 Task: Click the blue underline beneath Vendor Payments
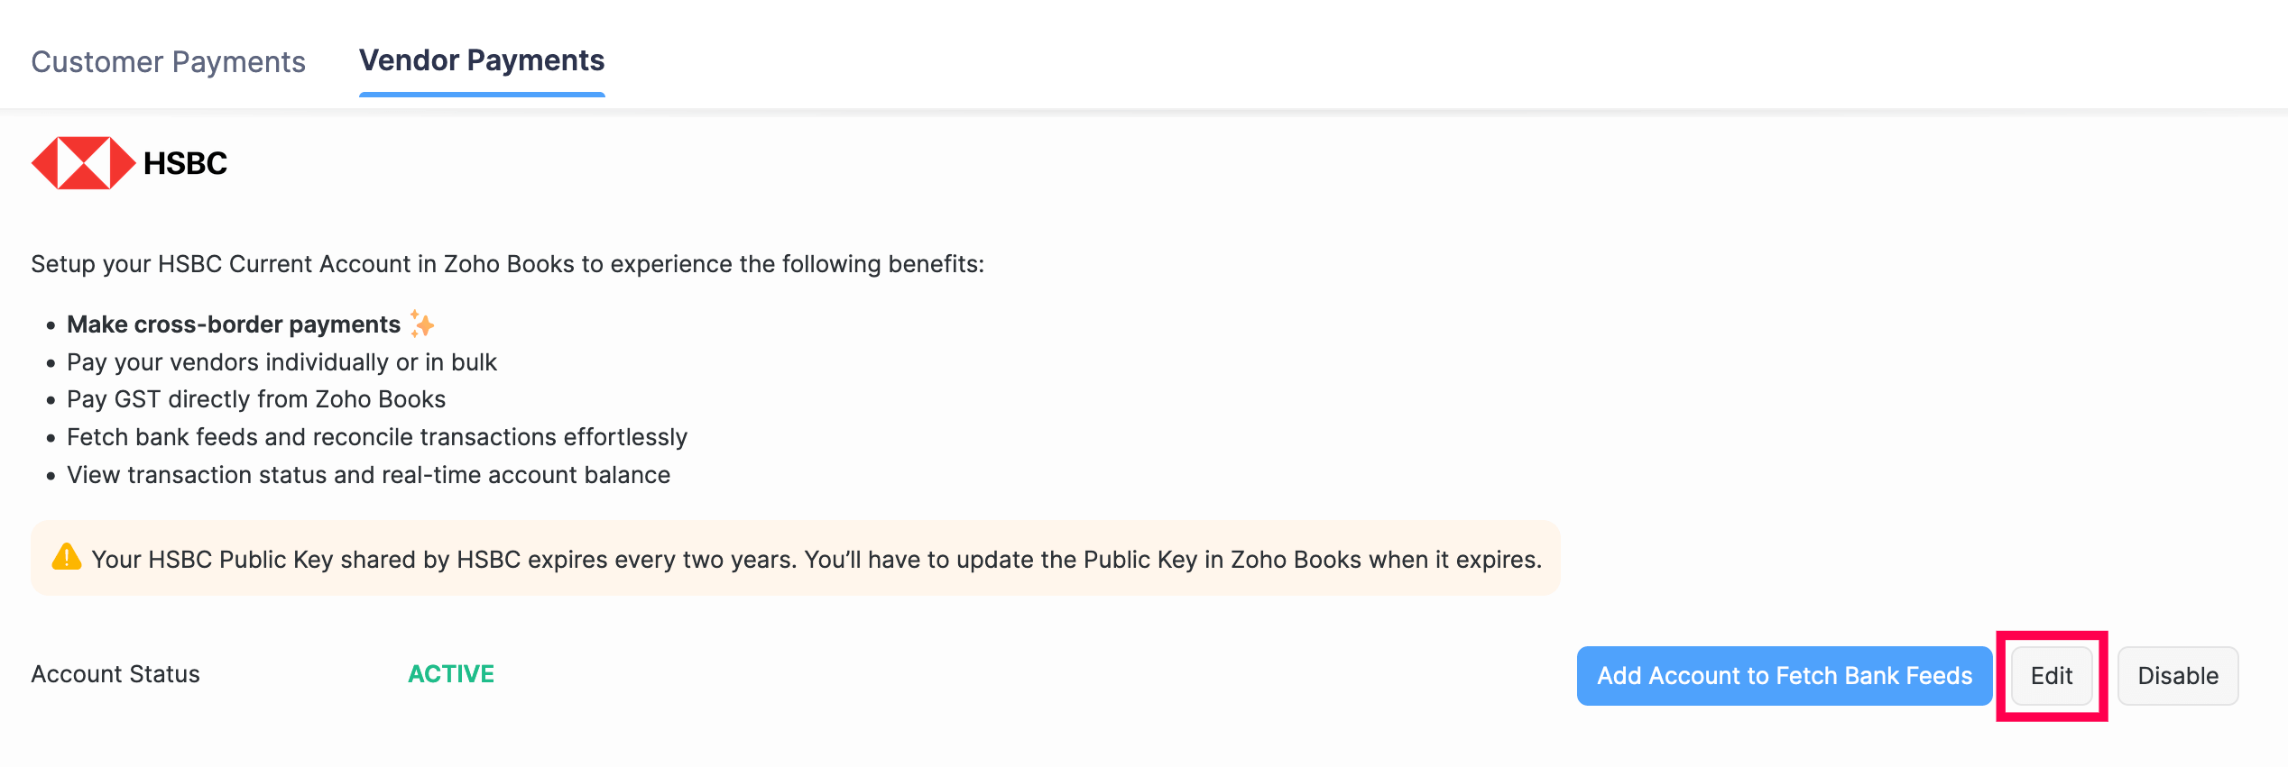482,94
